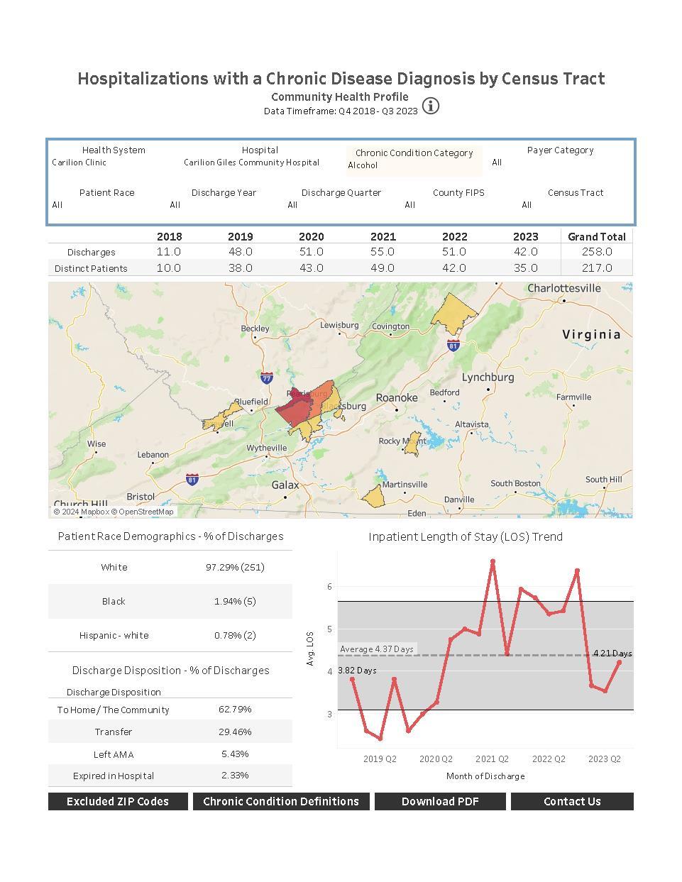The height and width of the screenshot is (882, 682).
Task: Click the 2019 Q2 axis label
Action: pos(380,759)
